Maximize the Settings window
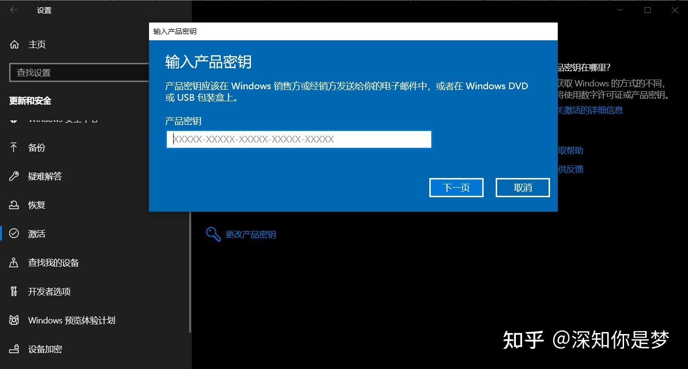This screenshot has width=688, height=369. pos(648,10)
